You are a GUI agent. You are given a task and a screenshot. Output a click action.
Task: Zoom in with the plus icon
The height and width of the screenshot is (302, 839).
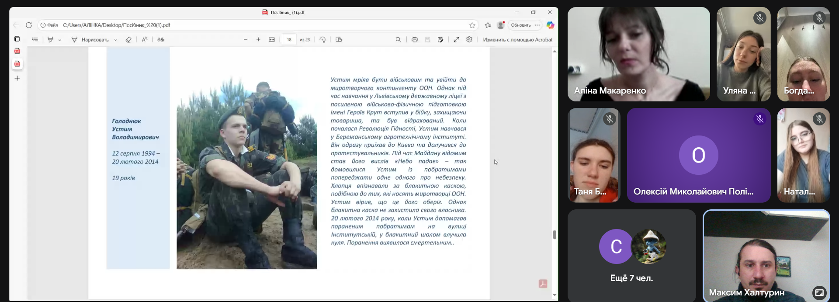258,40
